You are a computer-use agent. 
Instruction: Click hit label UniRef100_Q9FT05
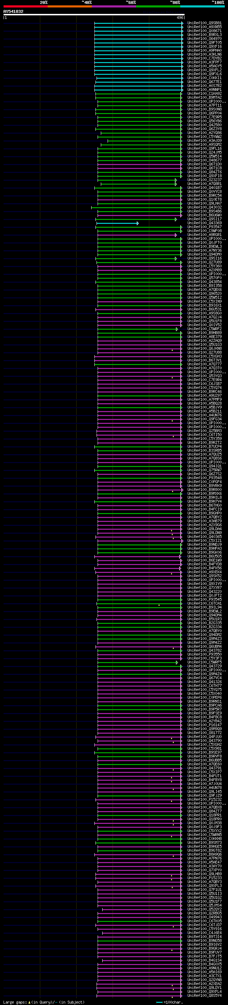pyautogui.click(x=204, y=43)
